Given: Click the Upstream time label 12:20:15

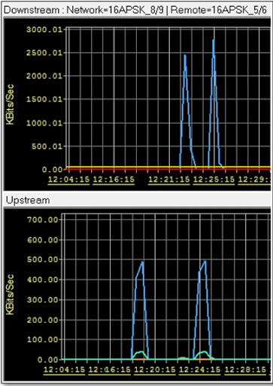Looking at the screenshot, I should tap(155, 369).
